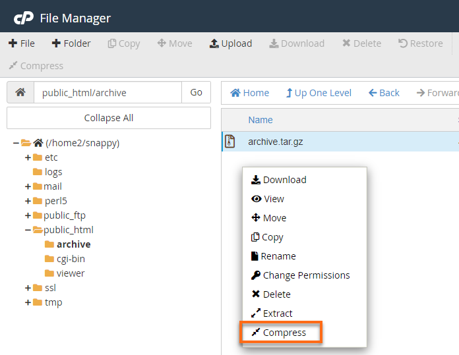Expand the etc folder tree node
Screen dimensions: 459x355
tap(28, 157)
